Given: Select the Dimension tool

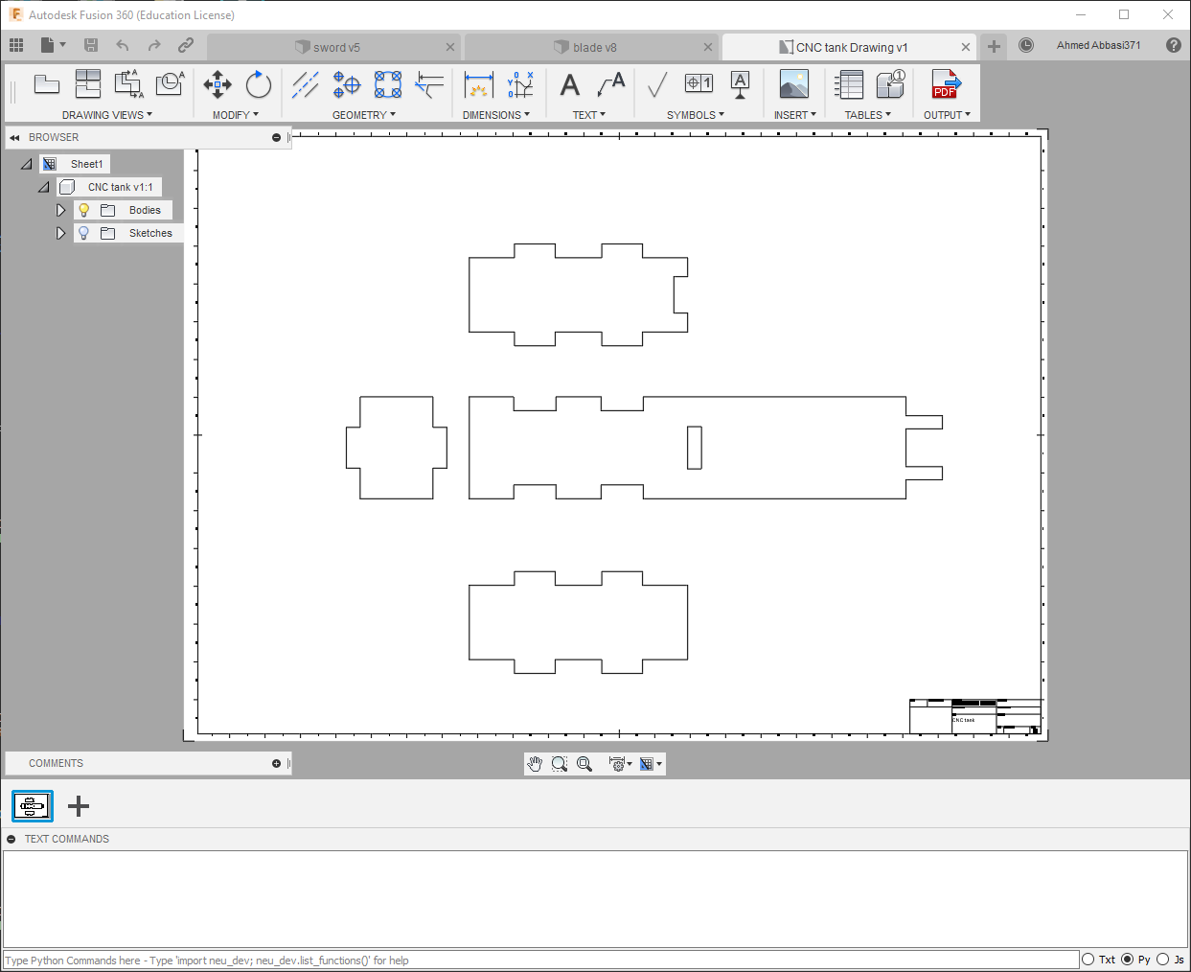Looking at the screenshot, I should pyautogui.click(x=478, y=84).
